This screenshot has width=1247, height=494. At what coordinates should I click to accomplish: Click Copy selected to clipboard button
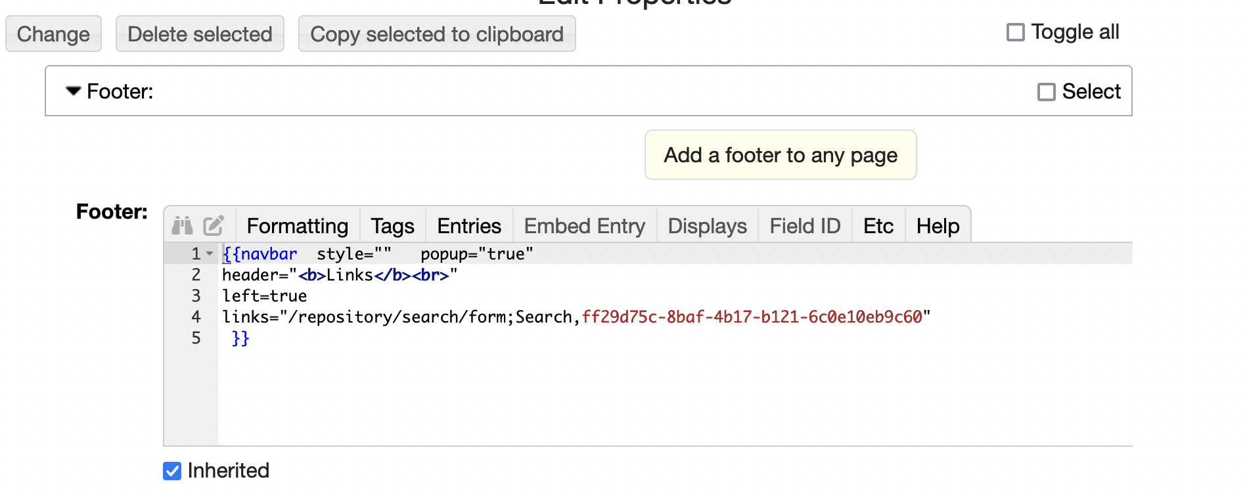pyautogui.click(x=437, y=34)
